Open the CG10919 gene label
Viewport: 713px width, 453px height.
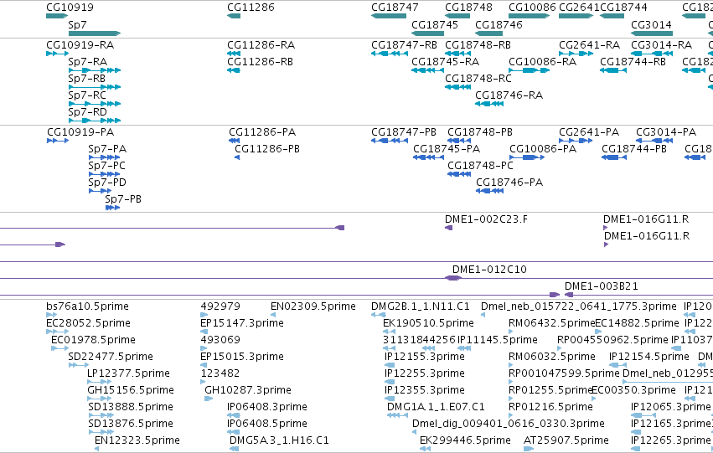pyautogui.click(x=70, y=8)
